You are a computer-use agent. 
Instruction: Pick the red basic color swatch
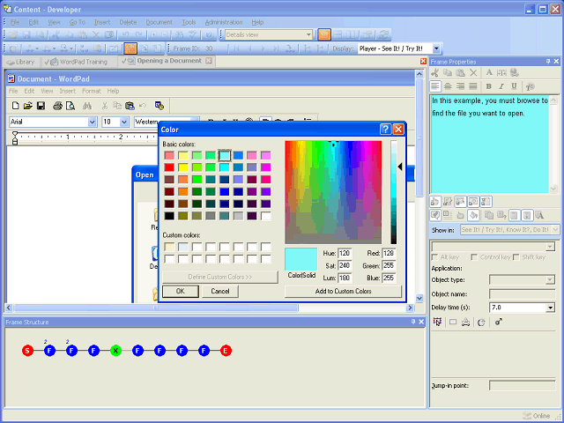[169, 167]
